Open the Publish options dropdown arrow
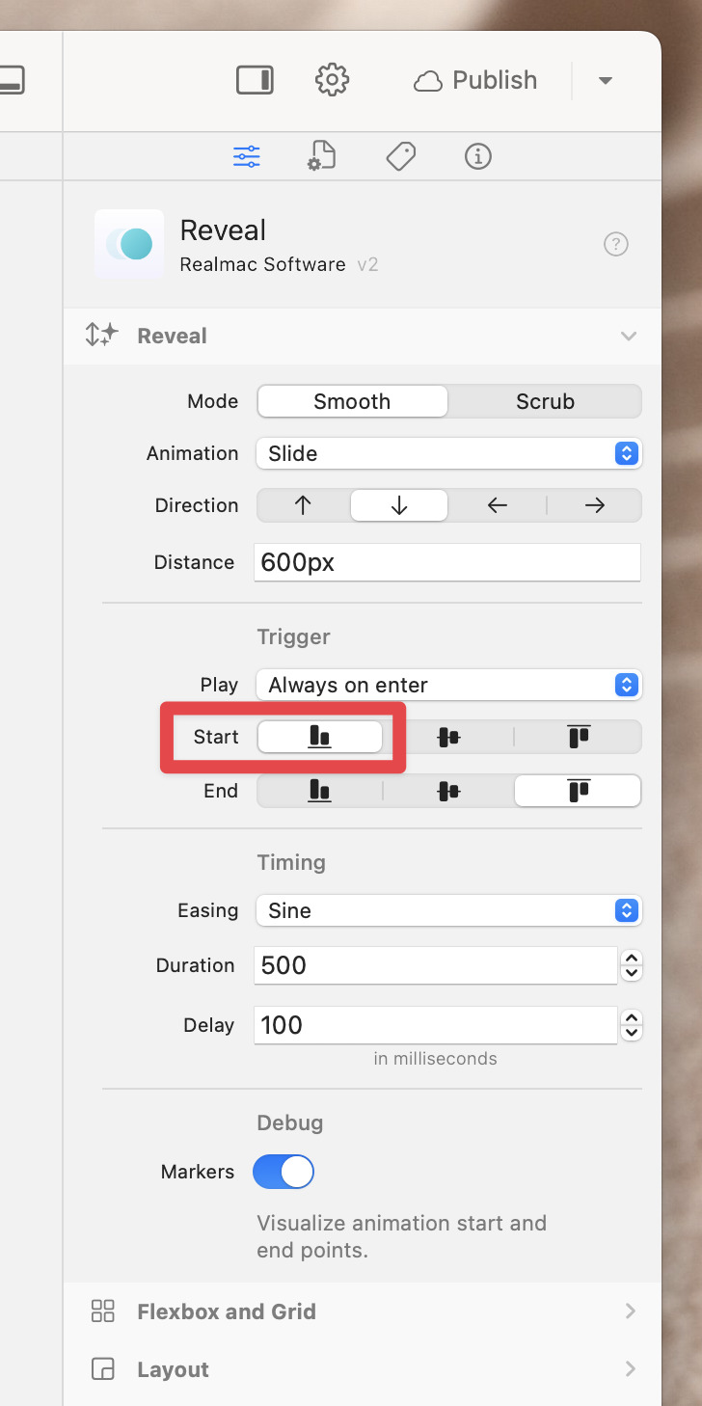Screen dimensions: 702x1406 (x=606, y=81)
